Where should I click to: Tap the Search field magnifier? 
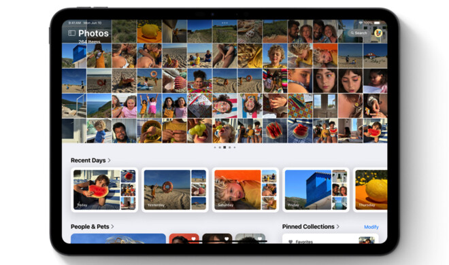click(352, 33)
